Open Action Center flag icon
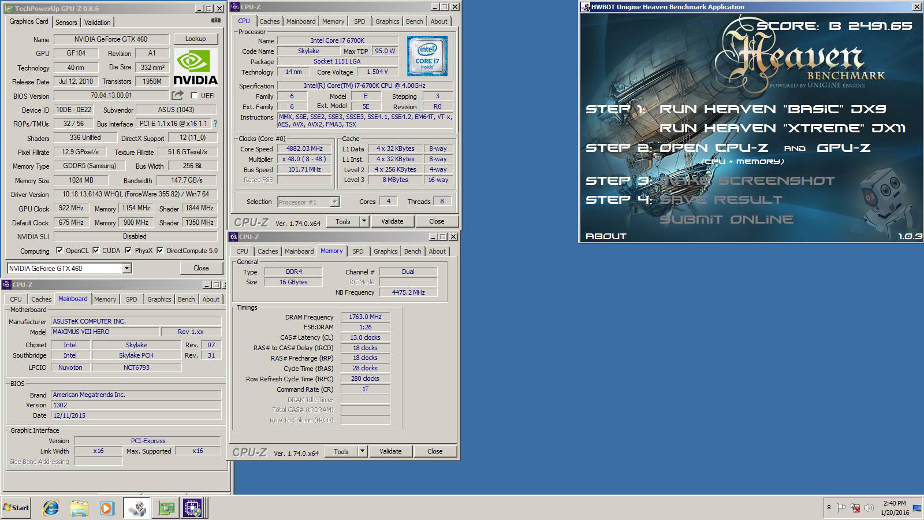 [x=841, y=508]
